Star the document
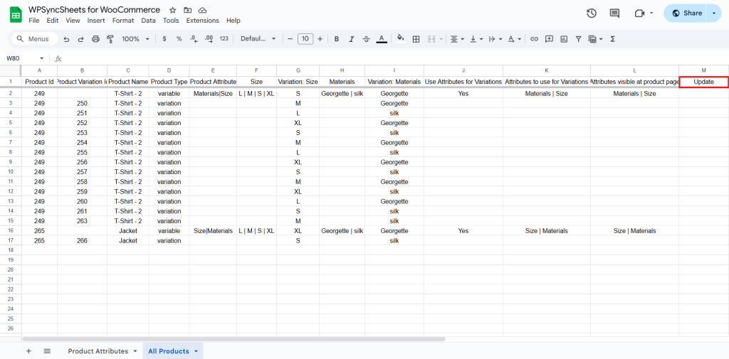 pyautogui.click(x=172, y=10)
